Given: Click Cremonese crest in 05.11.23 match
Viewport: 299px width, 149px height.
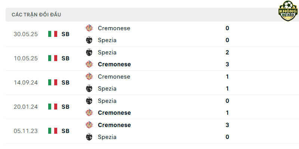Looking at the screenshot, I should [89, 125].
